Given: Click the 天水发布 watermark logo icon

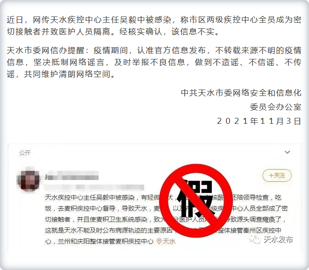Looking at the screenshot, I should (x=255, y=239).
